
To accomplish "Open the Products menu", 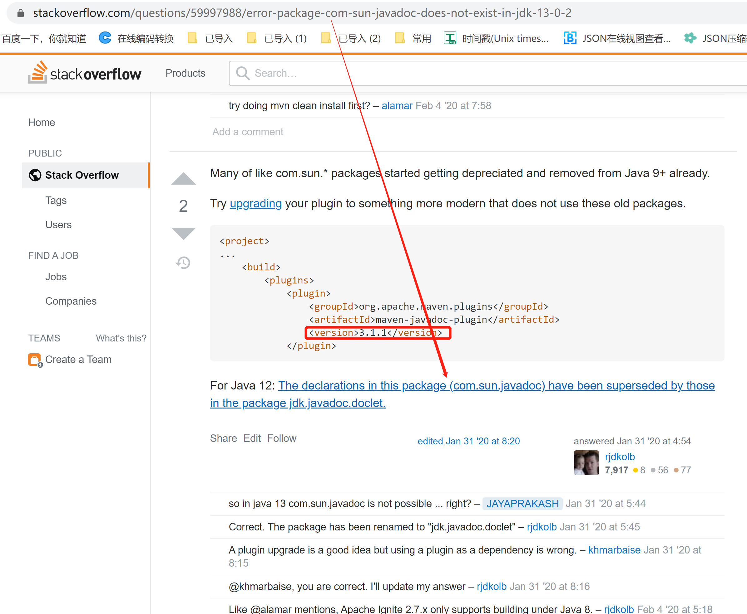I will [185, 73].
